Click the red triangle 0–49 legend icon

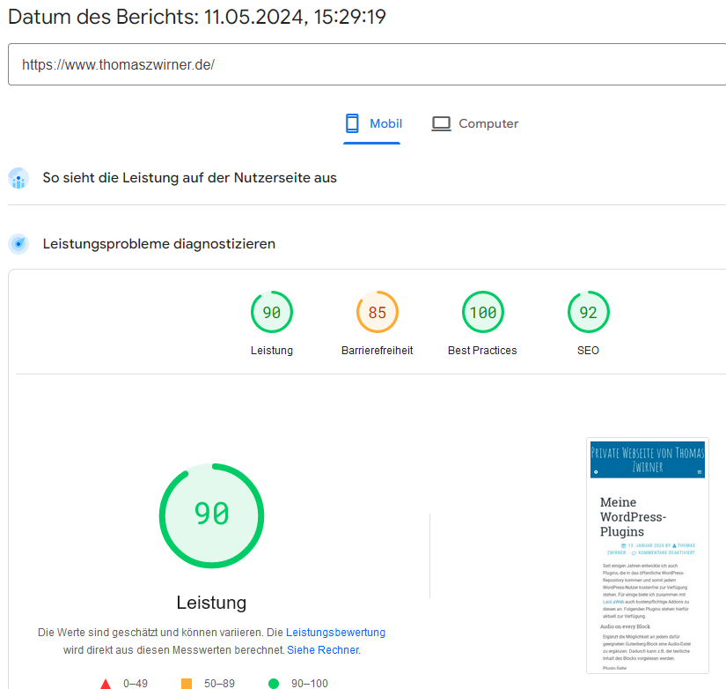(x=106, y=683)
